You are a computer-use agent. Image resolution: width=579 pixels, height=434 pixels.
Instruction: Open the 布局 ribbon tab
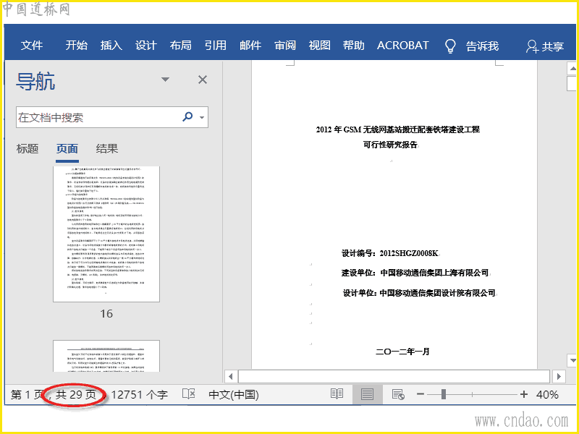(x=180, y=46)
